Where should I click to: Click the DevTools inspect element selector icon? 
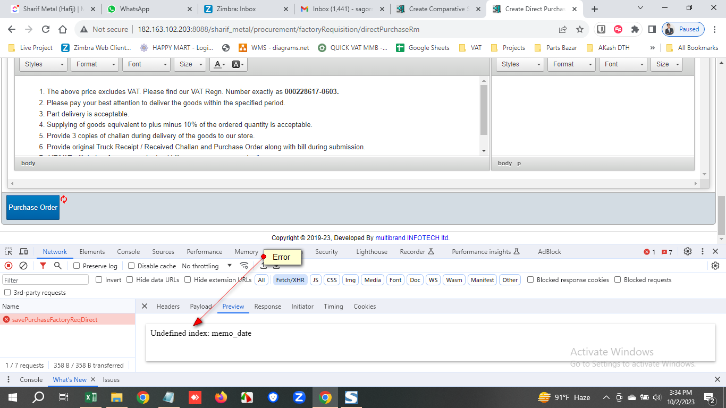click(x=9, y=252)
